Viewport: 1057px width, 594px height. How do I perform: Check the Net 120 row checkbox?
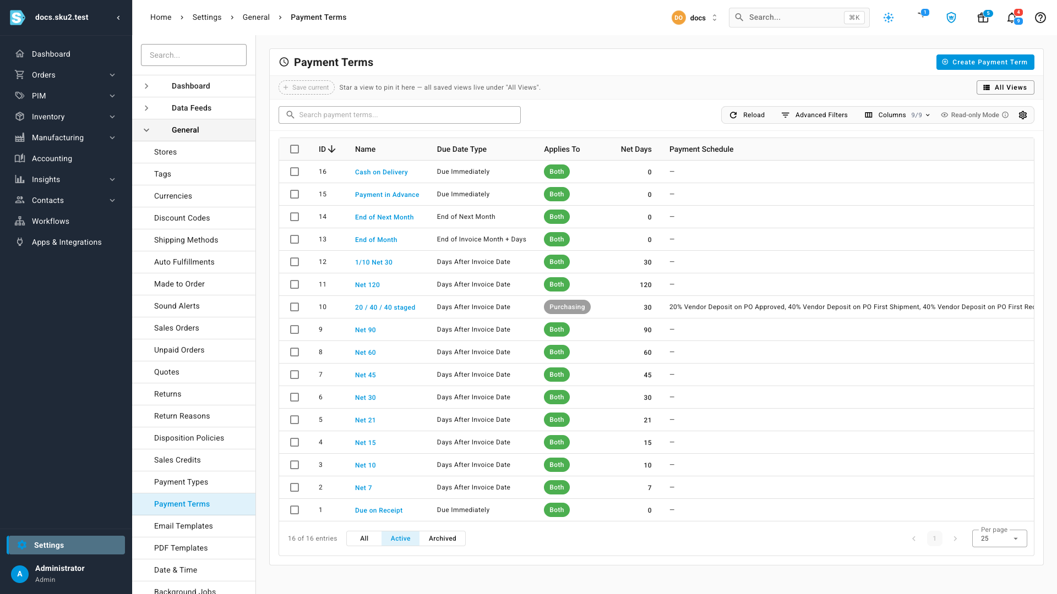(x=295, y=284)
